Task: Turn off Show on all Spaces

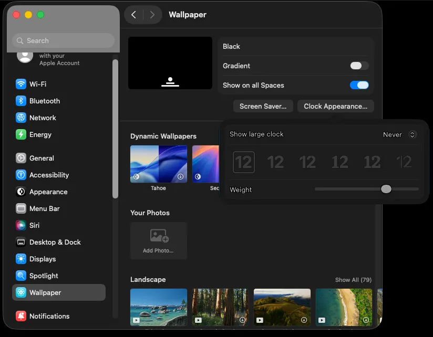Action: 359,85
